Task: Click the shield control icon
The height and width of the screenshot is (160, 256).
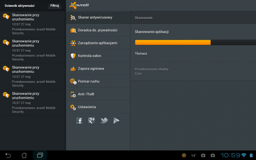Action: pyautogui.click(x=73, y=56)
